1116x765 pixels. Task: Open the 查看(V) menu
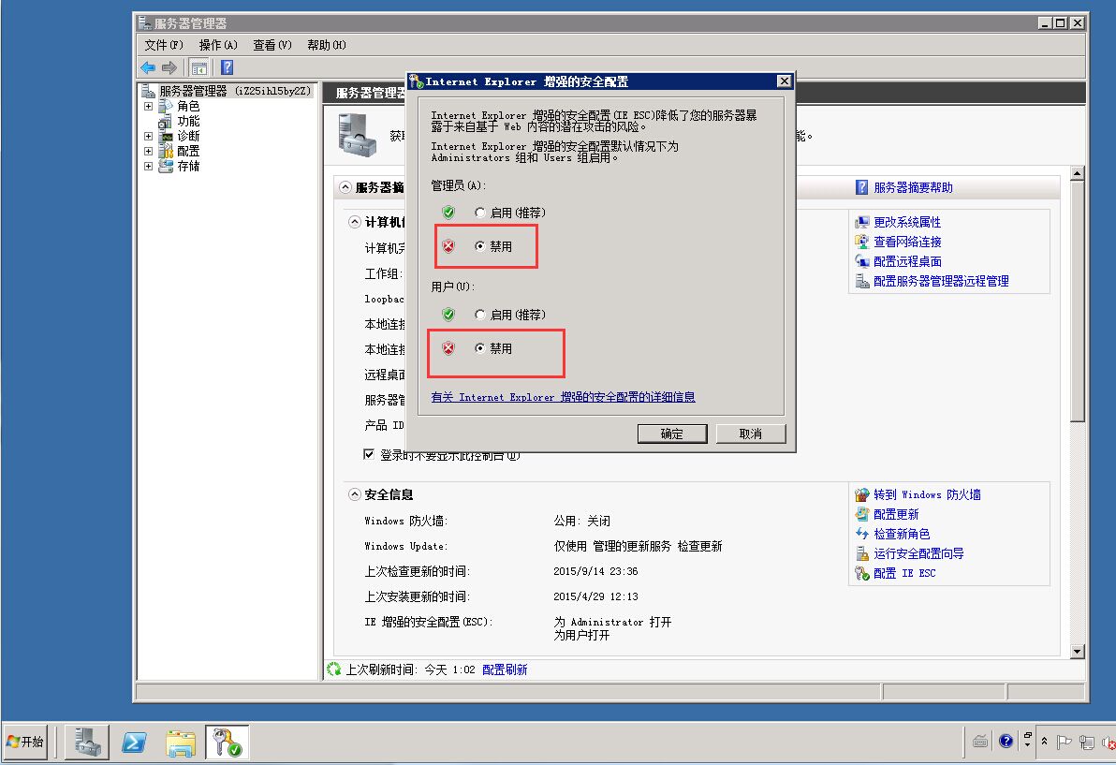(272, 45)
